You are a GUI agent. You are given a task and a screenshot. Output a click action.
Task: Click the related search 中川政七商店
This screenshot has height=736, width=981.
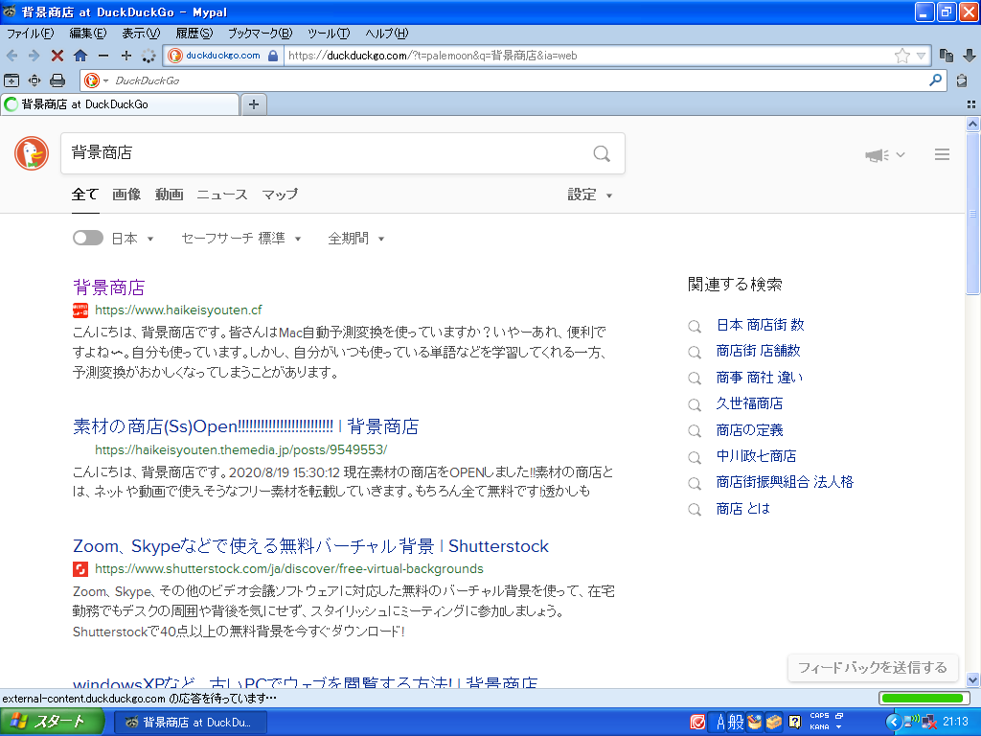coord(757,456)
